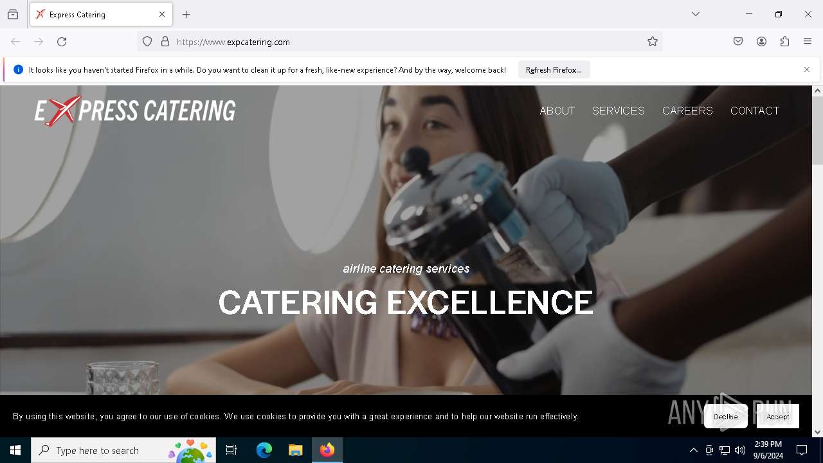
Task: Click the page scrollbar up arrow
Action: point(818,91)
